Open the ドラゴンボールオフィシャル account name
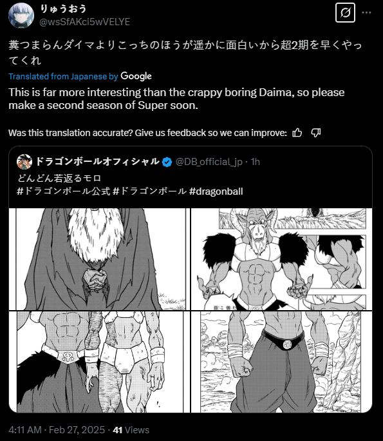Image resolution: width=383 pixels, height=441 pixels. click(97, 161)
